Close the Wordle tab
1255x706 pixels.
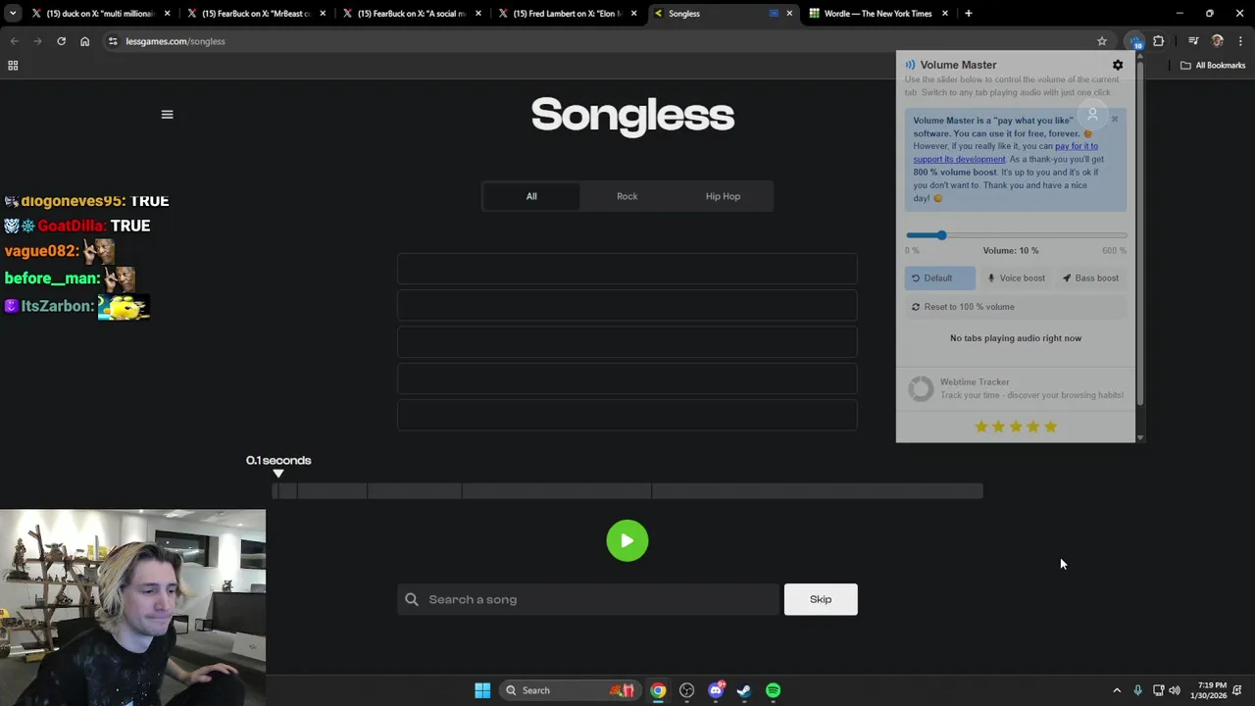click(945, 14)
